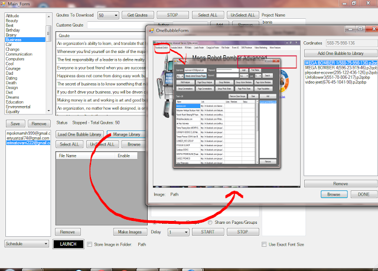This screenshot has width=378, height=271.
Task: Click category list scroll down arrow
Action: pyautogui.click(x=48, y=111)
